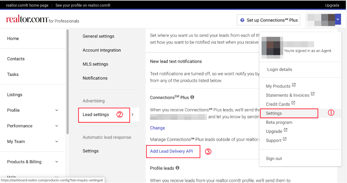Click the Add Lead Delivery API link
The width and height of the screenshot is (347, 183).
coord(171,151)
